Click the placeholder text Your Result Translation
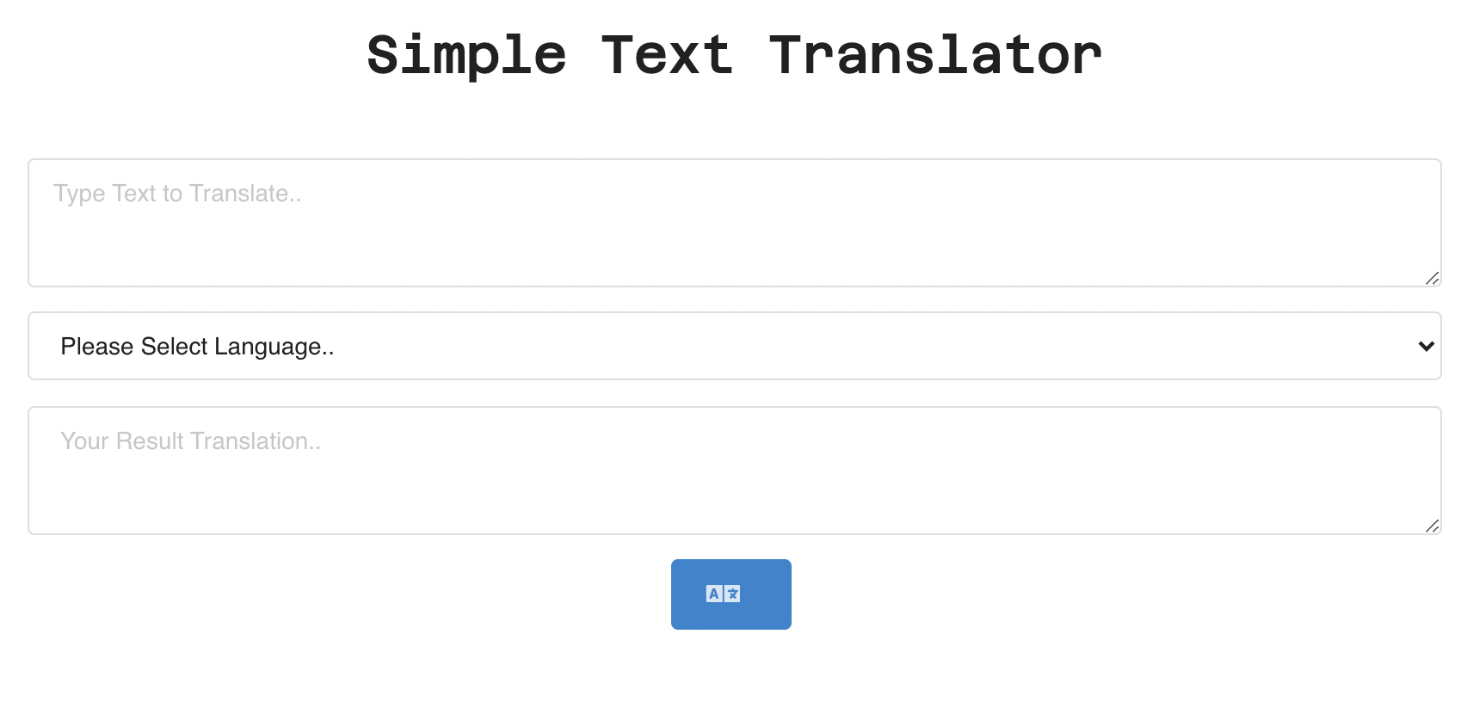 [190, 441]
